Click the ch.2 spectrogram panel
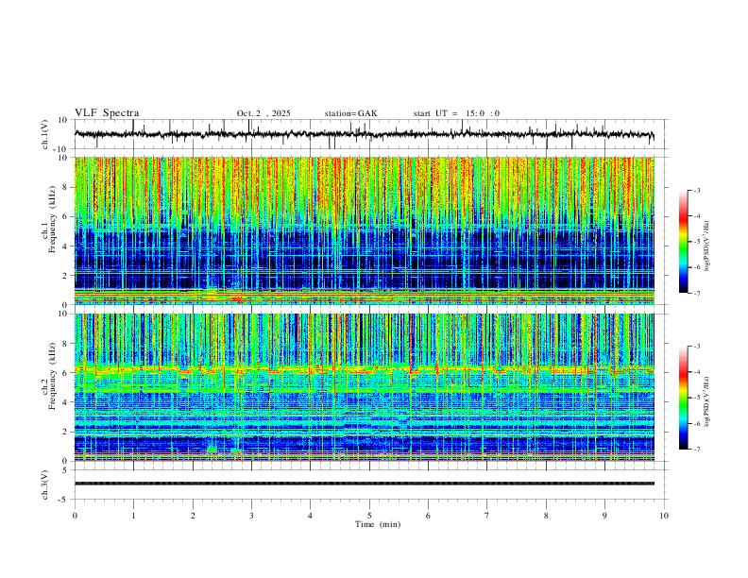Viewport: 748px width, 578px height. point(365,387)
